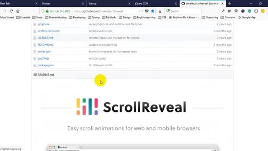Open the Outsorcing bookmarks folder
Viewport: 268px width, 151px height.
[x=210, y=18]
